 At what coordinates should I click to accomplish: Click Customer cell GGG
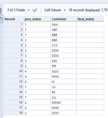[64, 71]
